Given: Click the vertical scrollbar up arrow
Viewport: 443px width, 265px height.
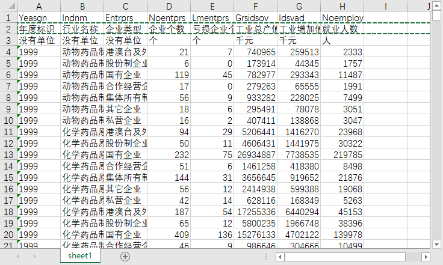Looking at the screenshot, I should tap(437, 5).
